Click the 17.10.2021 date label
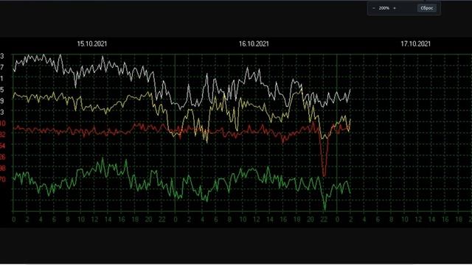 point(415,43)
